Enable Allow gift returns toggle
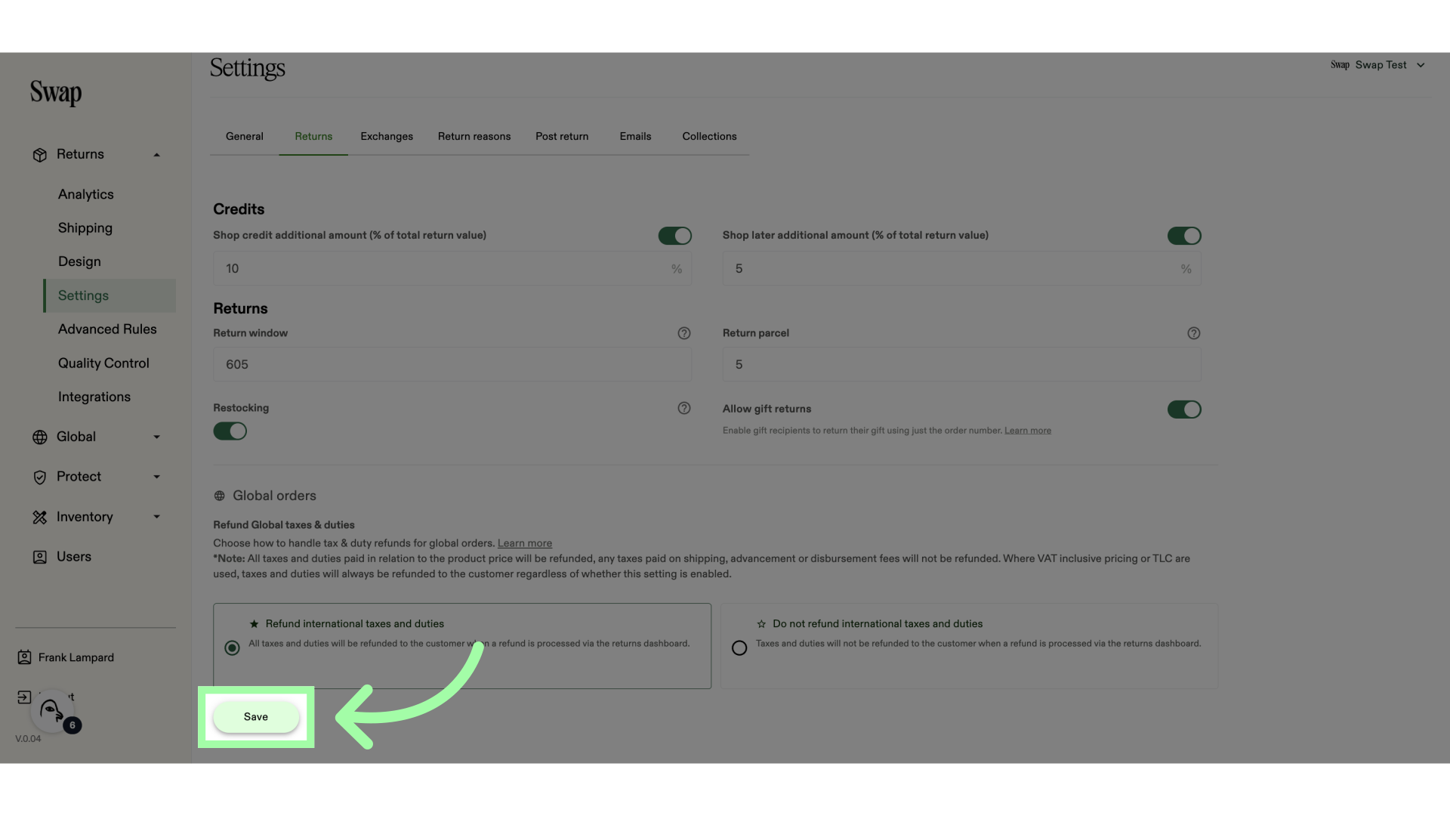This screenshot has width=1450, height=816. pyautogui.click(x=1184, y=410)
